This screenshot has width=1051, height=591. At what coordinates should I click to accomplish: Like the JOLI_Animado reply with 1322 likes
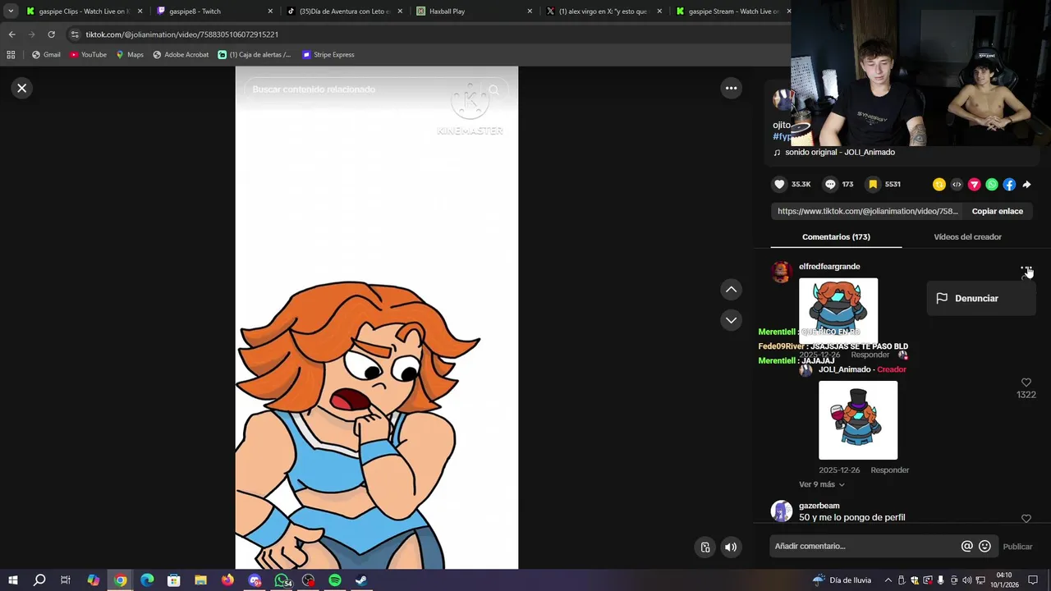point(1026,383)
